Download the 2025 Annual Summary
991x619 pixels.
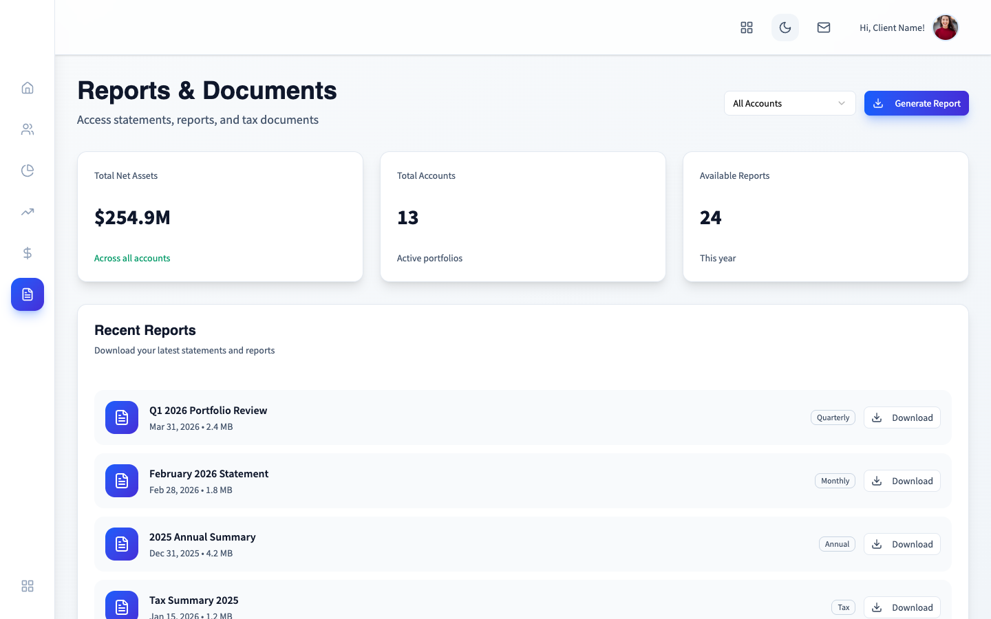coord(902,544)
